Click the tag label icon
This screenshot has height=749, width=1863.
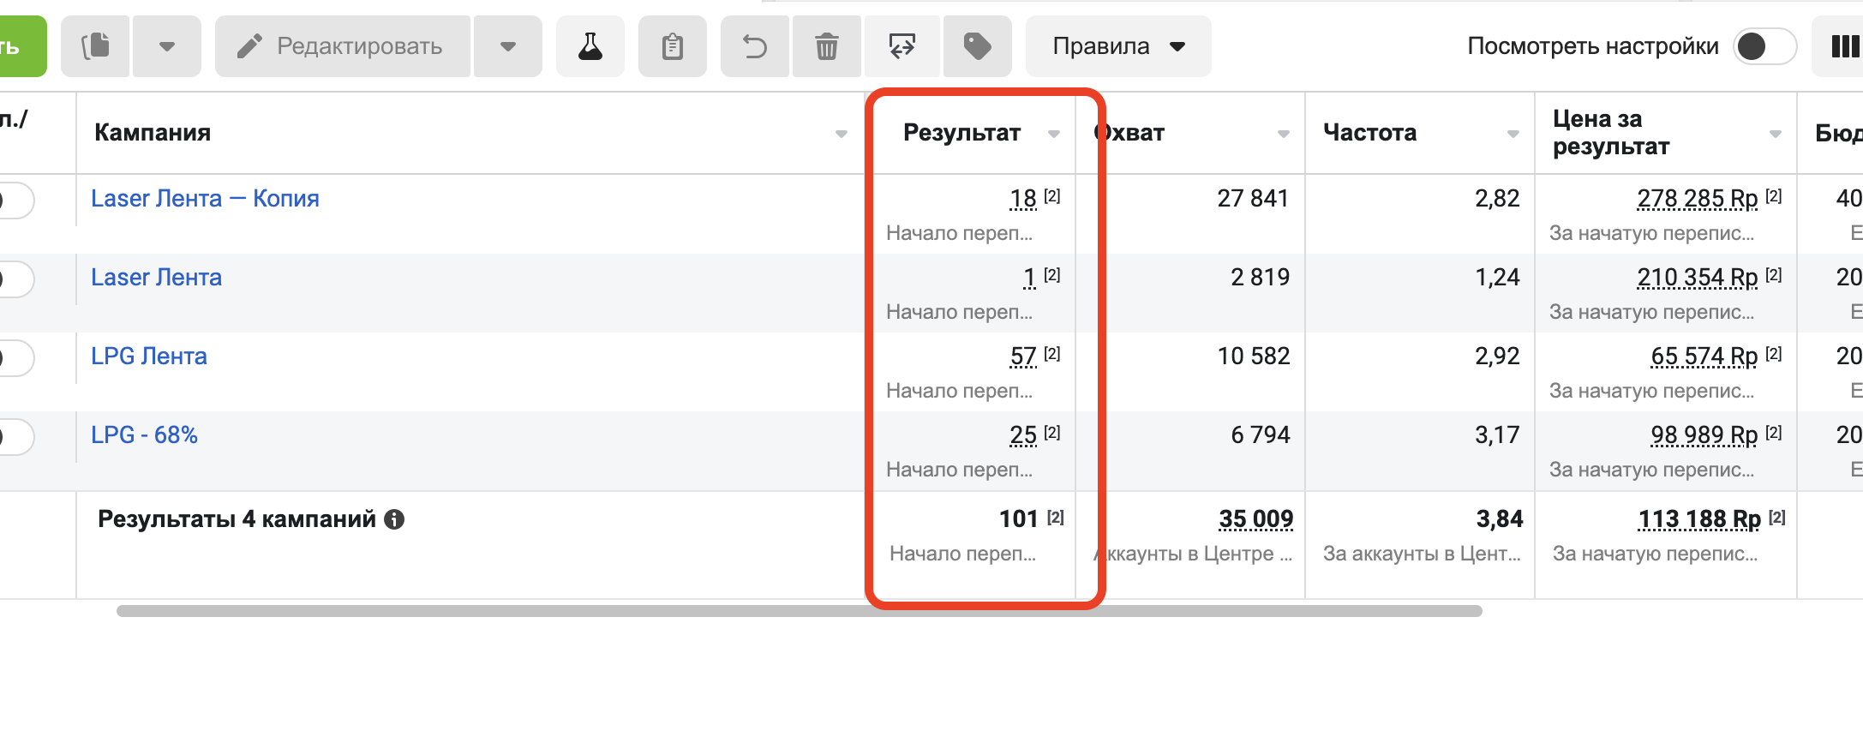978,46
